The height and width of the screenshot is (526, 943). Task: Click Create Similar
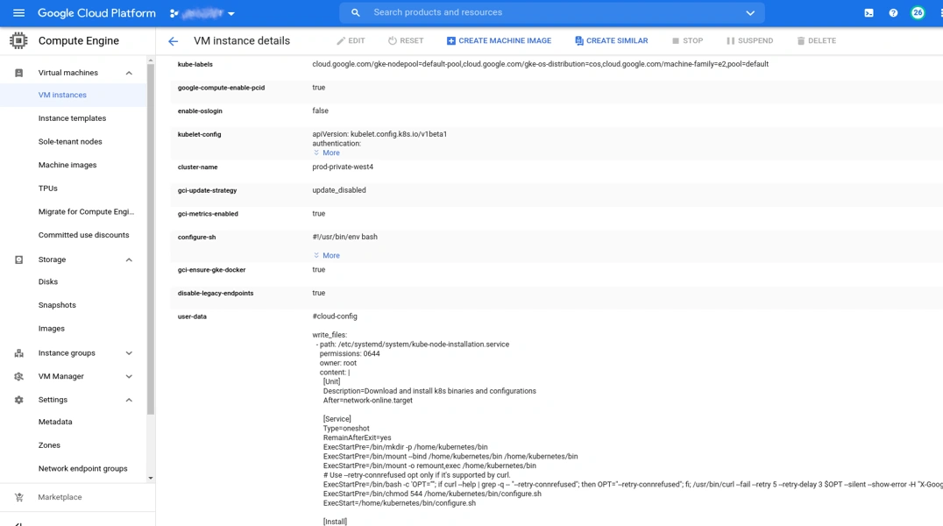pyautogui.click(x=611, y=40)
